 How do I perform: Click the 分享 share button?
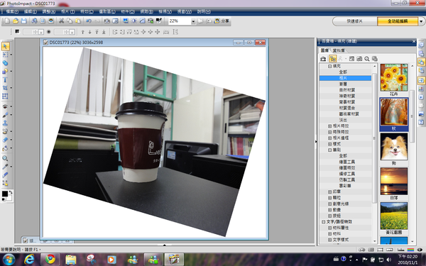click(222, 21)
